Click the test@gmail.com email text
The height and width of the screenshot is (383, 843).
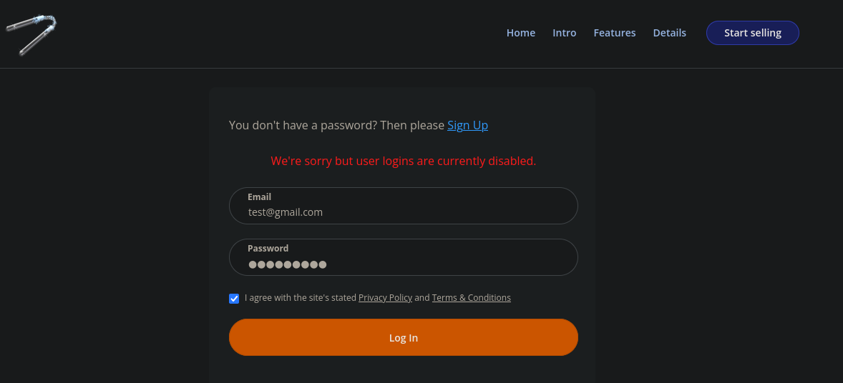286,212
